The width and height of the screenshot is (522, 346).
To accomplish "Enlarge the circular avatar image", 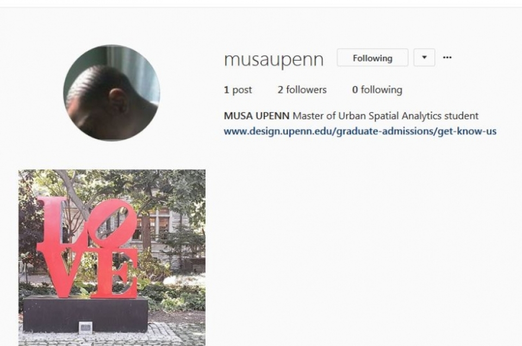I will tap(112, 93).
